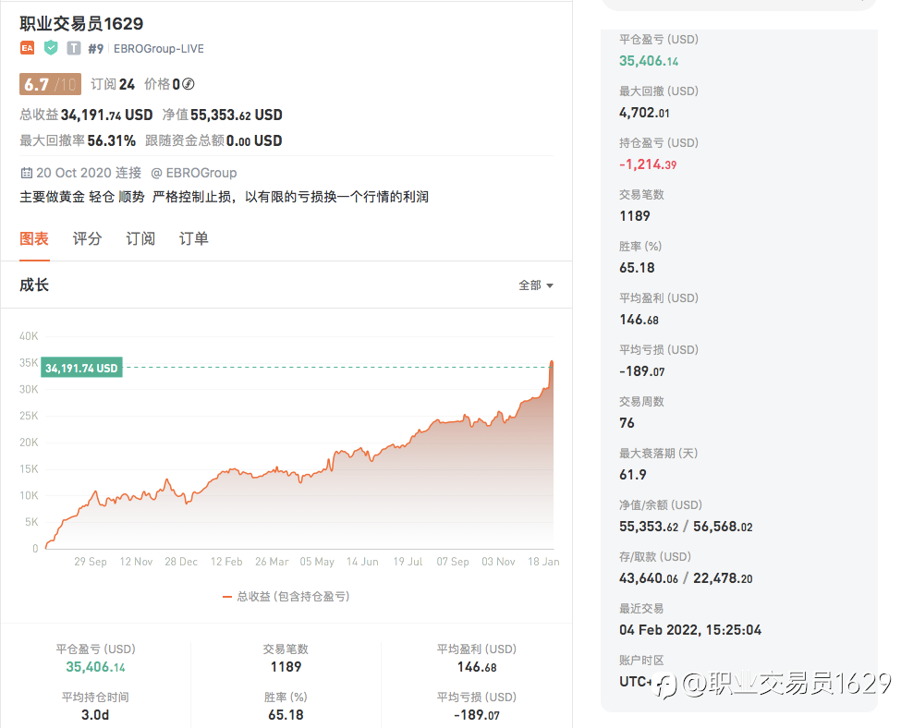Image resolution: width=901 pixels, height=728 pixels.
Task: Click the #9 ranking label
Action: coord(95,49)
